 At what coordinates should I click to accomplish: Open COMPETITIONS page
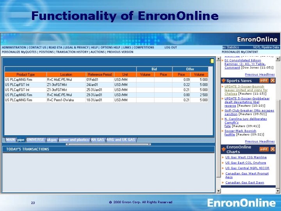click(144, 47)
